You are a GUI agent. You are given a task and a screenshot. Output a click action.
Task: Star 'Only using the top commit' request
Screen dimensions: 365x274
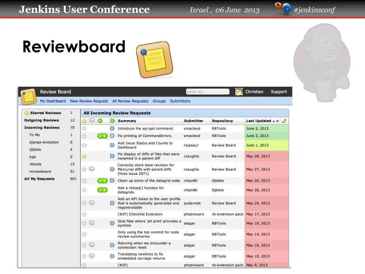coord(84,234)
